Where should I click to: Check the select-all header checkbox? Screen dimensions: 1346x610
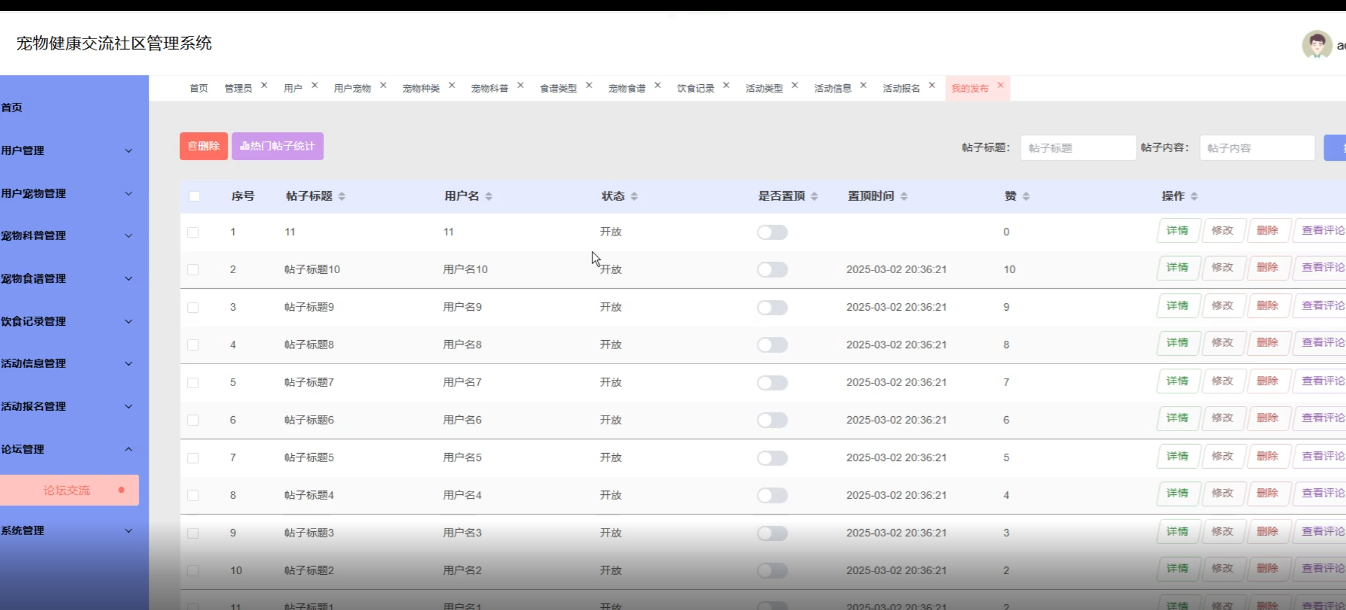click(x=194, y=196)
